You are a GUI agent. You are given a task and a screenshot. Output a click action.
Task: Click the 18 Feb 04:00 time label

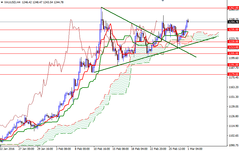[x=139, y=149]
